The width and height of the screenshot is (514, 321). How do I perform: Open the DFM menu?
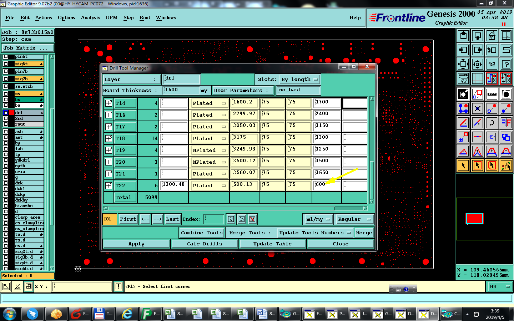[x=112, y=17]
